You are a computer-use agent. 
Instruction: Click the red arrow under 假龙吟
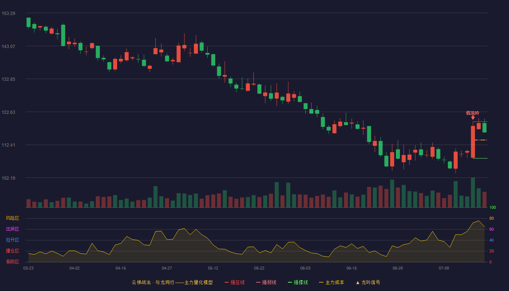(x=473, y=117)
